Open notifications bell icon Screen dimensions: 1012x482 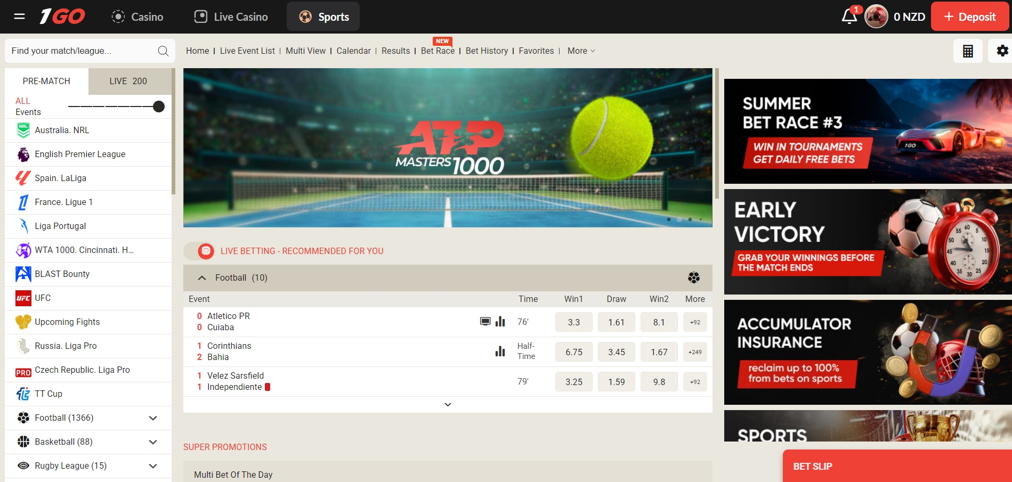849,17
